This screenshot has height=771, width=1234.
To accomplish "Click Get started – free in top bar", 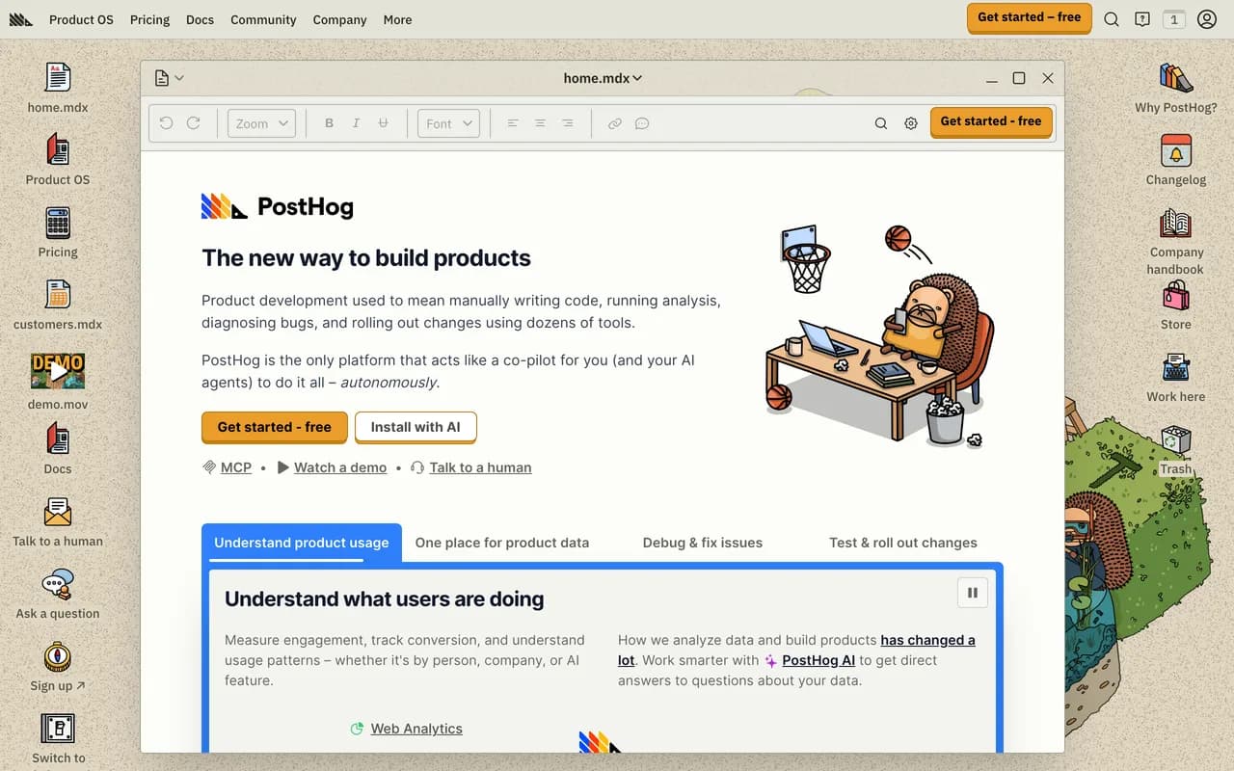I will click(1030, 17).
